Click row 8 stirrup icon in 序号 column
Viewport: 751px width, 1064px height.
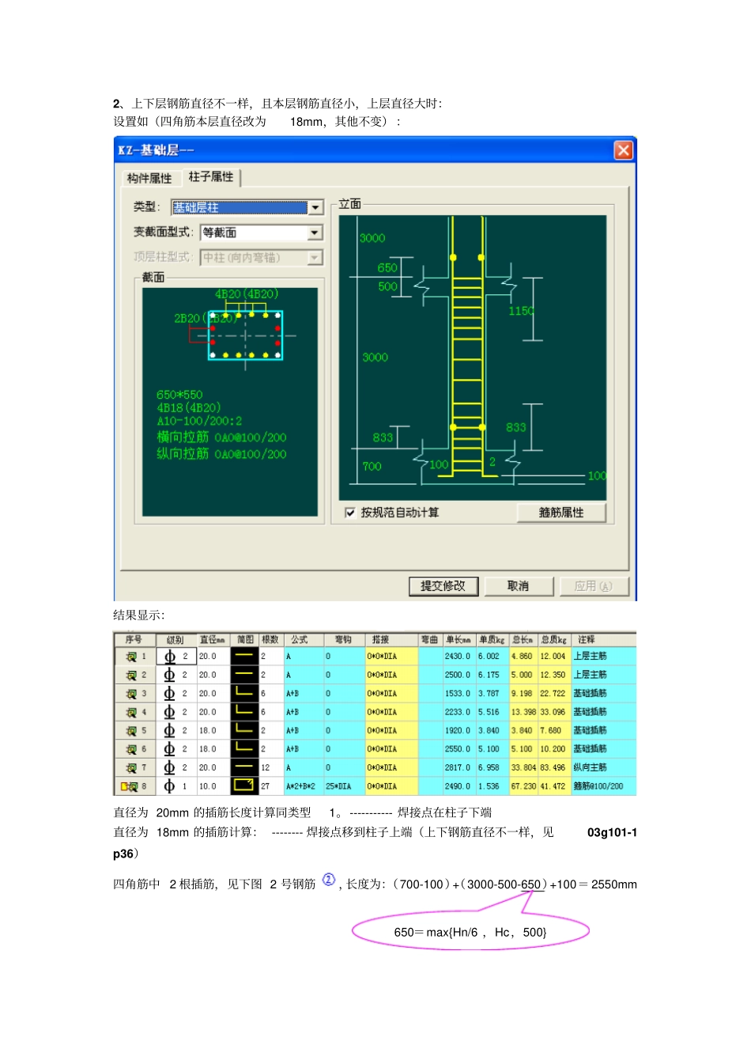[x=130, y=787]
